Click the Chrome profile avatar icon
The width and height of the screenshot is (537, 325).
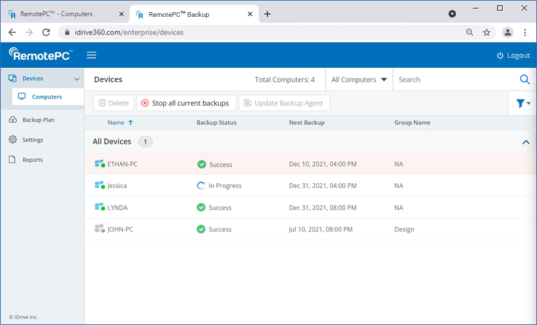[507, 32]
